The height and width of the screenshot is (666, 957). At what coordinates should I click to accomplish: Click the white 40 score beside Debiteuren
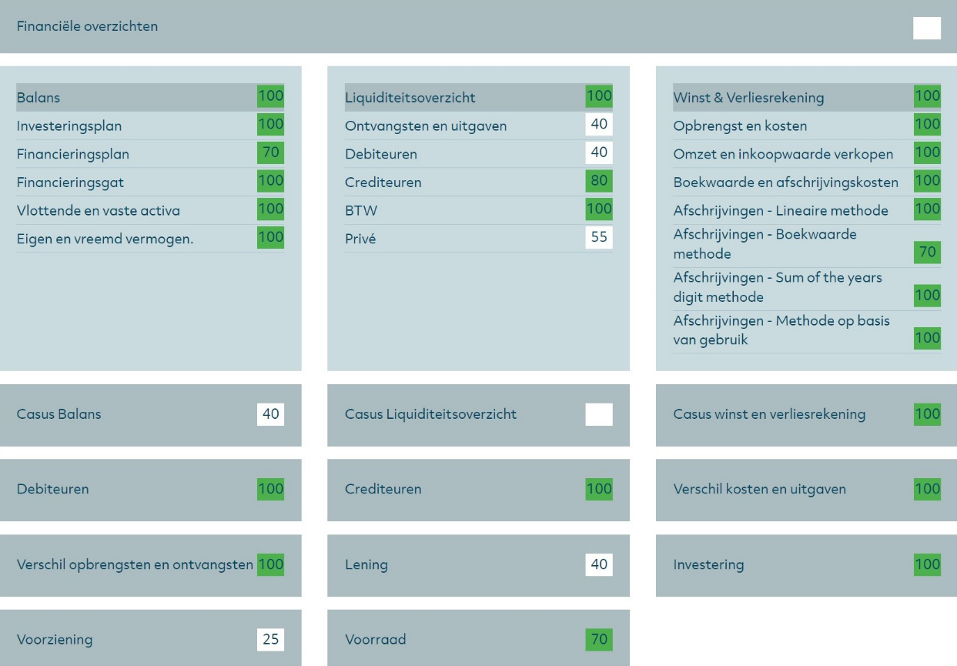[599, 152]
